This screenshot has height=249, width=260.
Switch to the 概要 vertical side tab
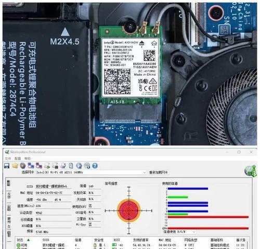click(8, 184)
